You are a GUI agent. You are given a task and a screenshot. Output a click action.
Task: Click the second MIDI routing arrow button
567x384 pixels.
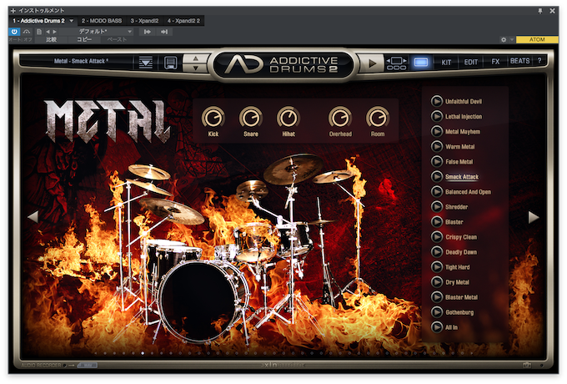pyautogui.click(x=164, y=32)
